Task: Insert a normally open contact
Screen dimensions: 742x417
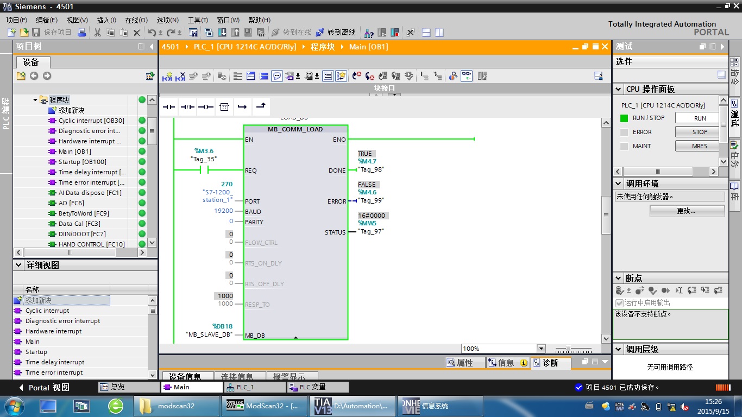Action: (169, 107)
